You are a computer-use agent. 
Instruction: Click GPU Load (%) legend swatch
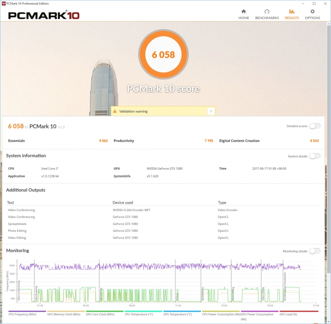click(299, 311)
